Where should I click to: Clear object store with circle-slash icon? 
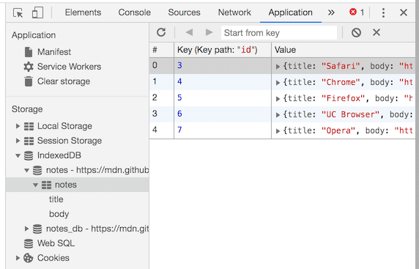356,33
